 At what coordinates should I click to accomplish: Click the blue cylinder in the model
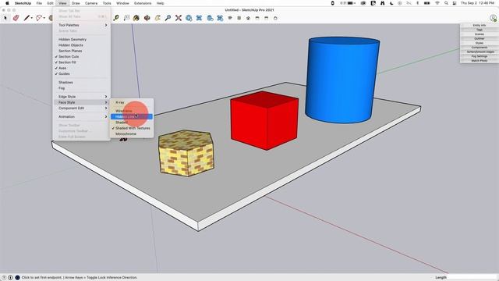pyautogui.click(x=342, y=80)
